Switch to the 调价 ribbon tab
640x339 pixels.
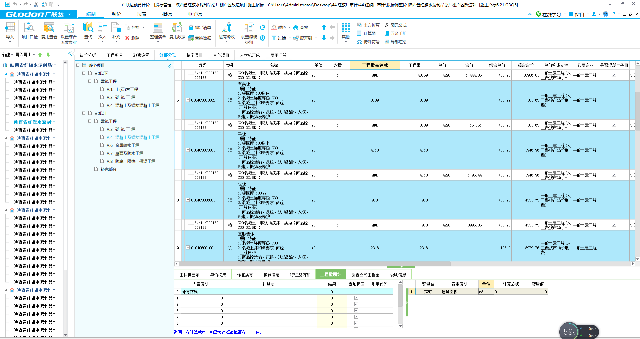[x=116, y=14]
